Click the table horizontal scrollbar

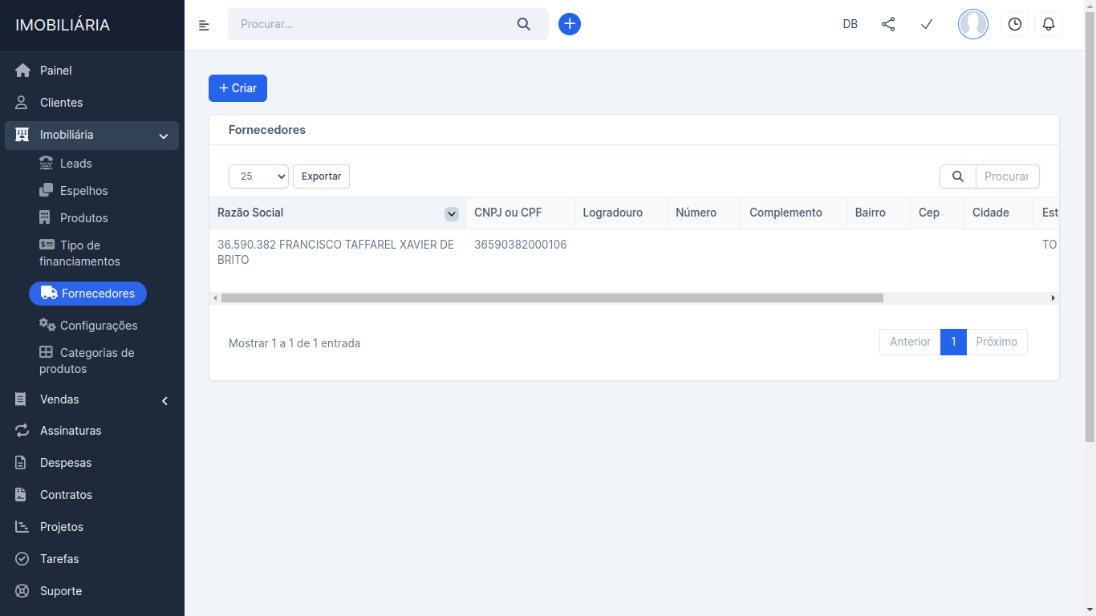click(552, 298)
